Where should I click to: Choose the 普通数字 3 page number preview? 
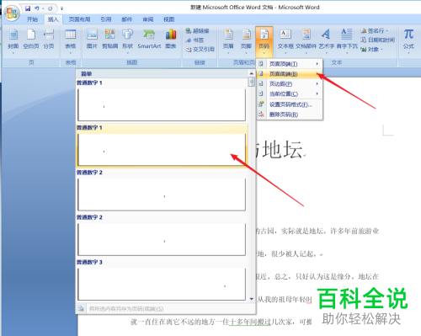click(162, 280)
